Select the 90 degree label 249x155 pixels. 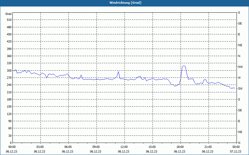tap(10, 121)
